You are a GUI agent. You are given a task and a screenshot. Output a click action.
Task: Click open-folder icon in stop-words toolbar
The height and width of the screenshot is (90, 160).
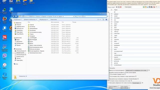pyautogui.click(x=146, y=7)
